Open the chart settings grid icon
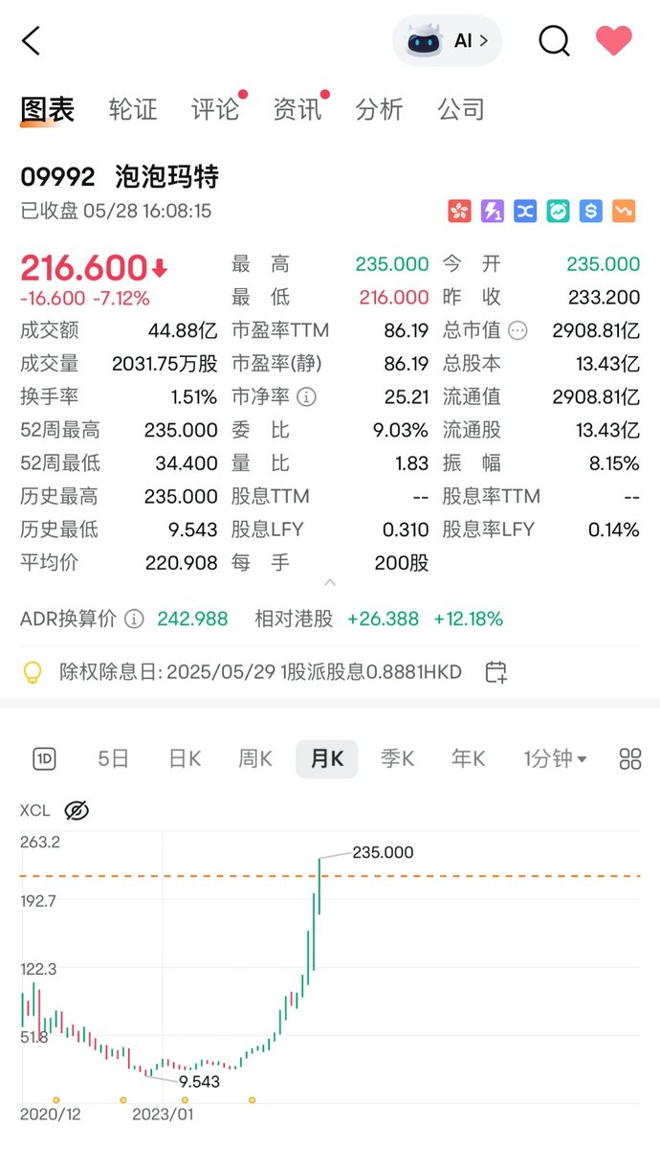 tap(630, 759)
